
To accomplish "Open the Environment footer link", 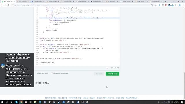I will click(73, 98).
